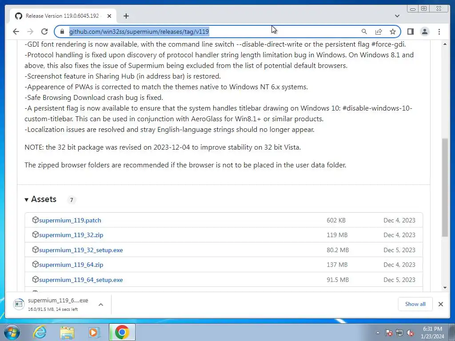The height and width of the screenshot is (341, 455).
Task: View site information lock icon
Action: click(x=62, y=32)
